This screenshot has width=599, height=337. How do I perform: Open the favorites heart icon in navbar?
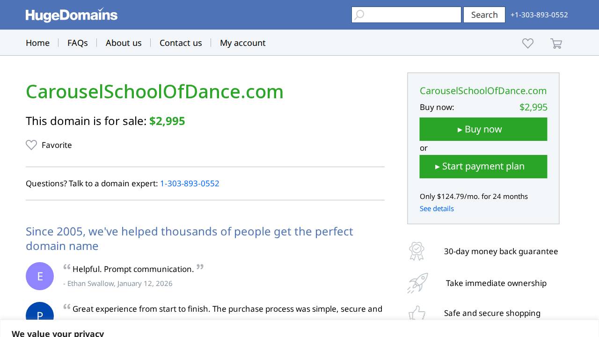tap(528, 43)
